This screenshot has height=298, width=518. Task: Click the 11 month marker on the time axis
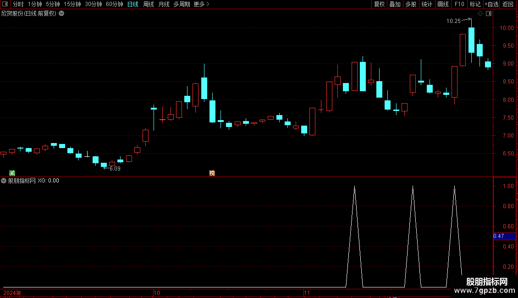pos(307,292)
